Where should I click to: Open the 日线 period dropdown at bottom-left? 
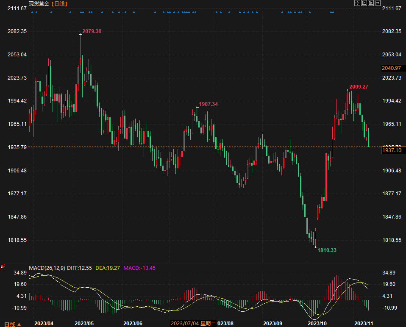pos(11,324)
